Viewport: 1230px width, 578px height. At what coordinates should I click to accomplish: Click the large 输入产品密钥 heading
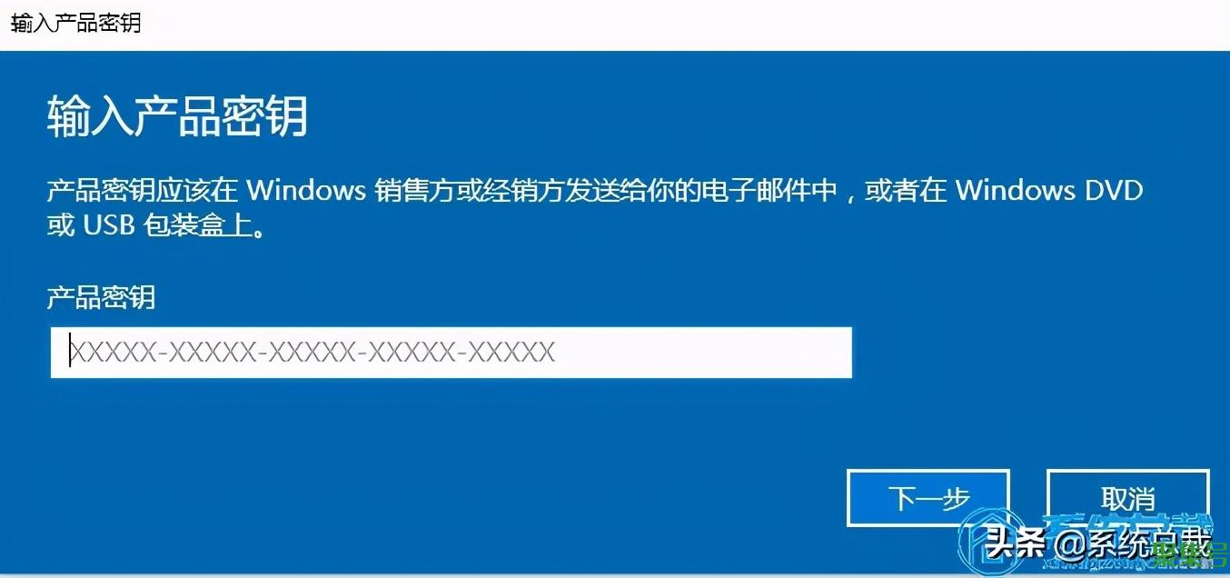[177, 116]
